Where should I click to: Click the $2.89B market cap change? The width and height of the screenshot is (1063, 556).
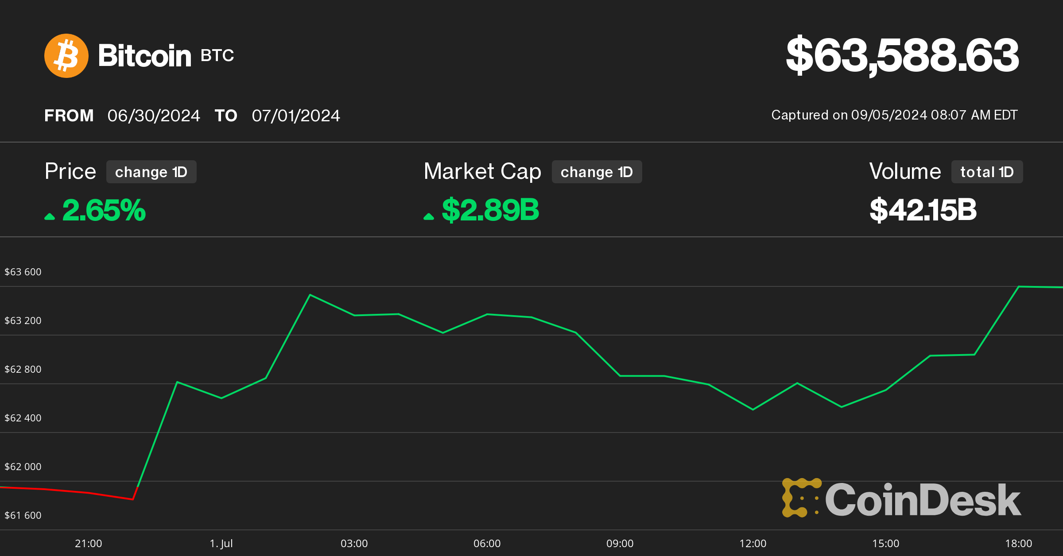click(x=490, y=210)
